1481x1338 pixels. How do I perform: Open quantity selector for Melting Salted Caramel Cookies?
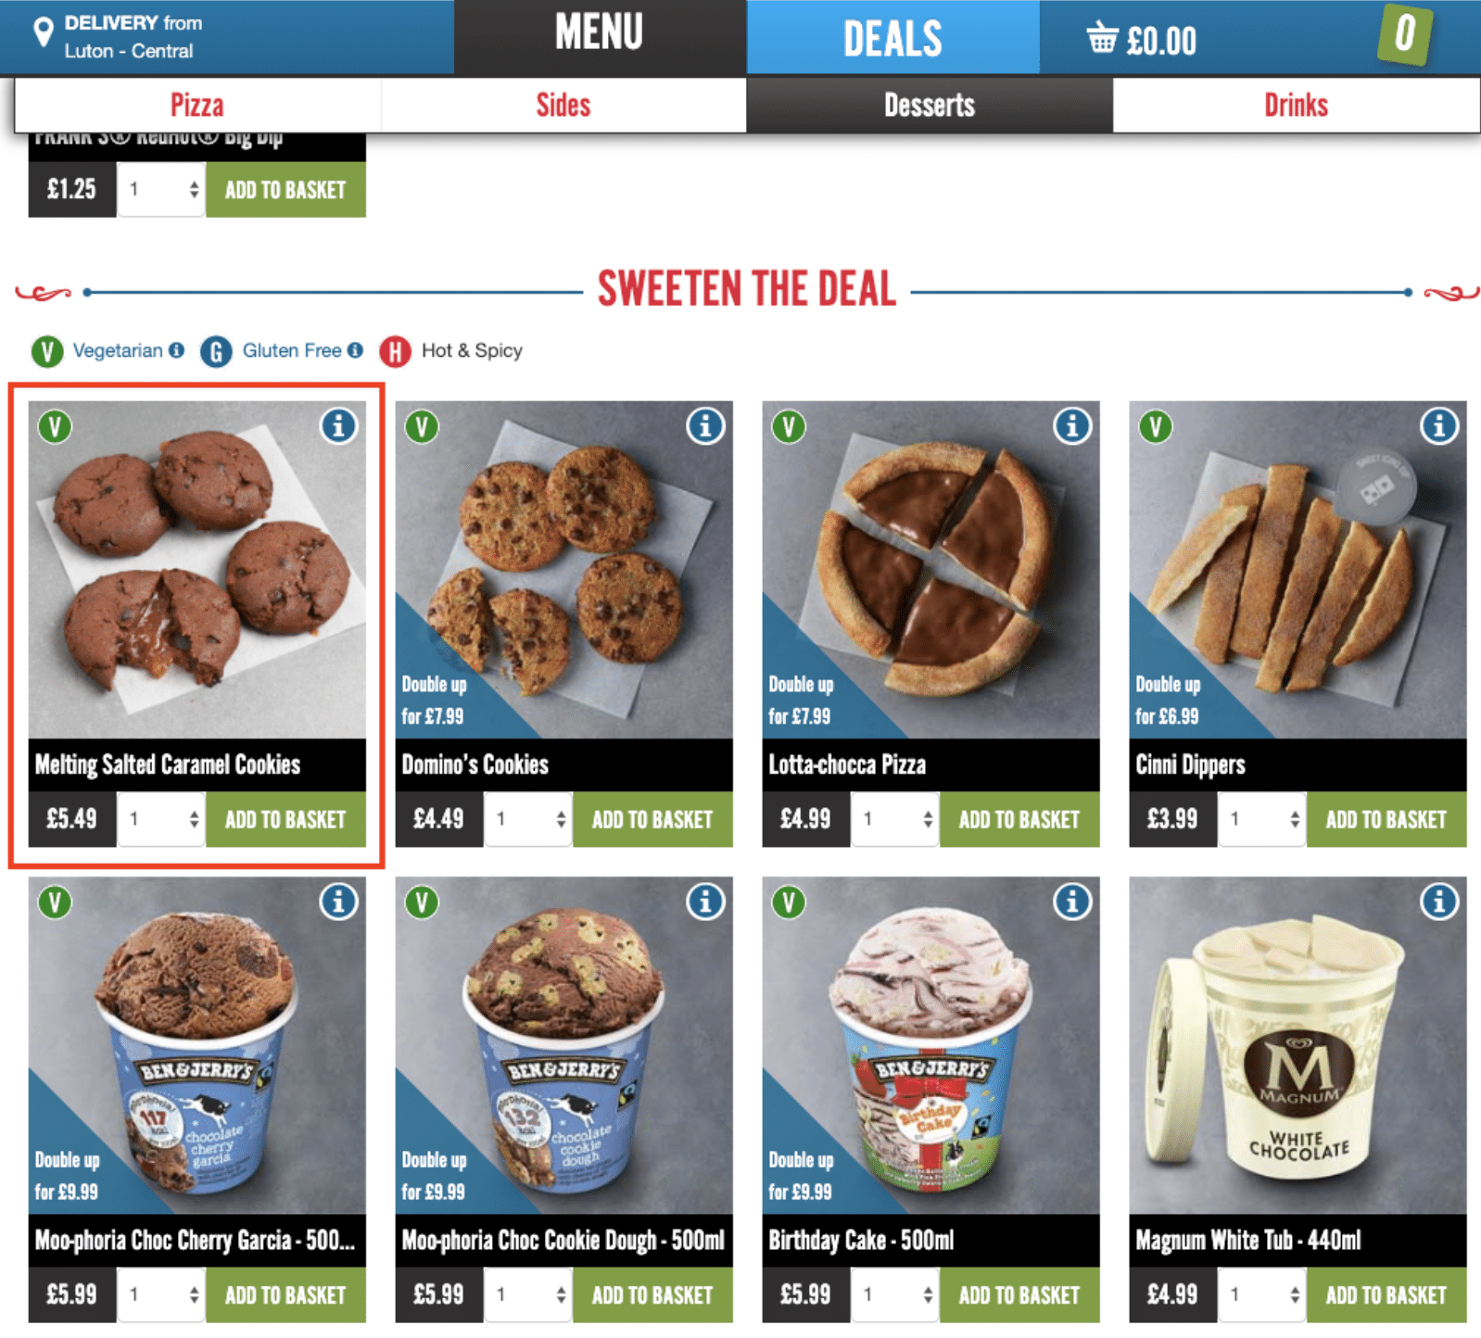[161, 819]
